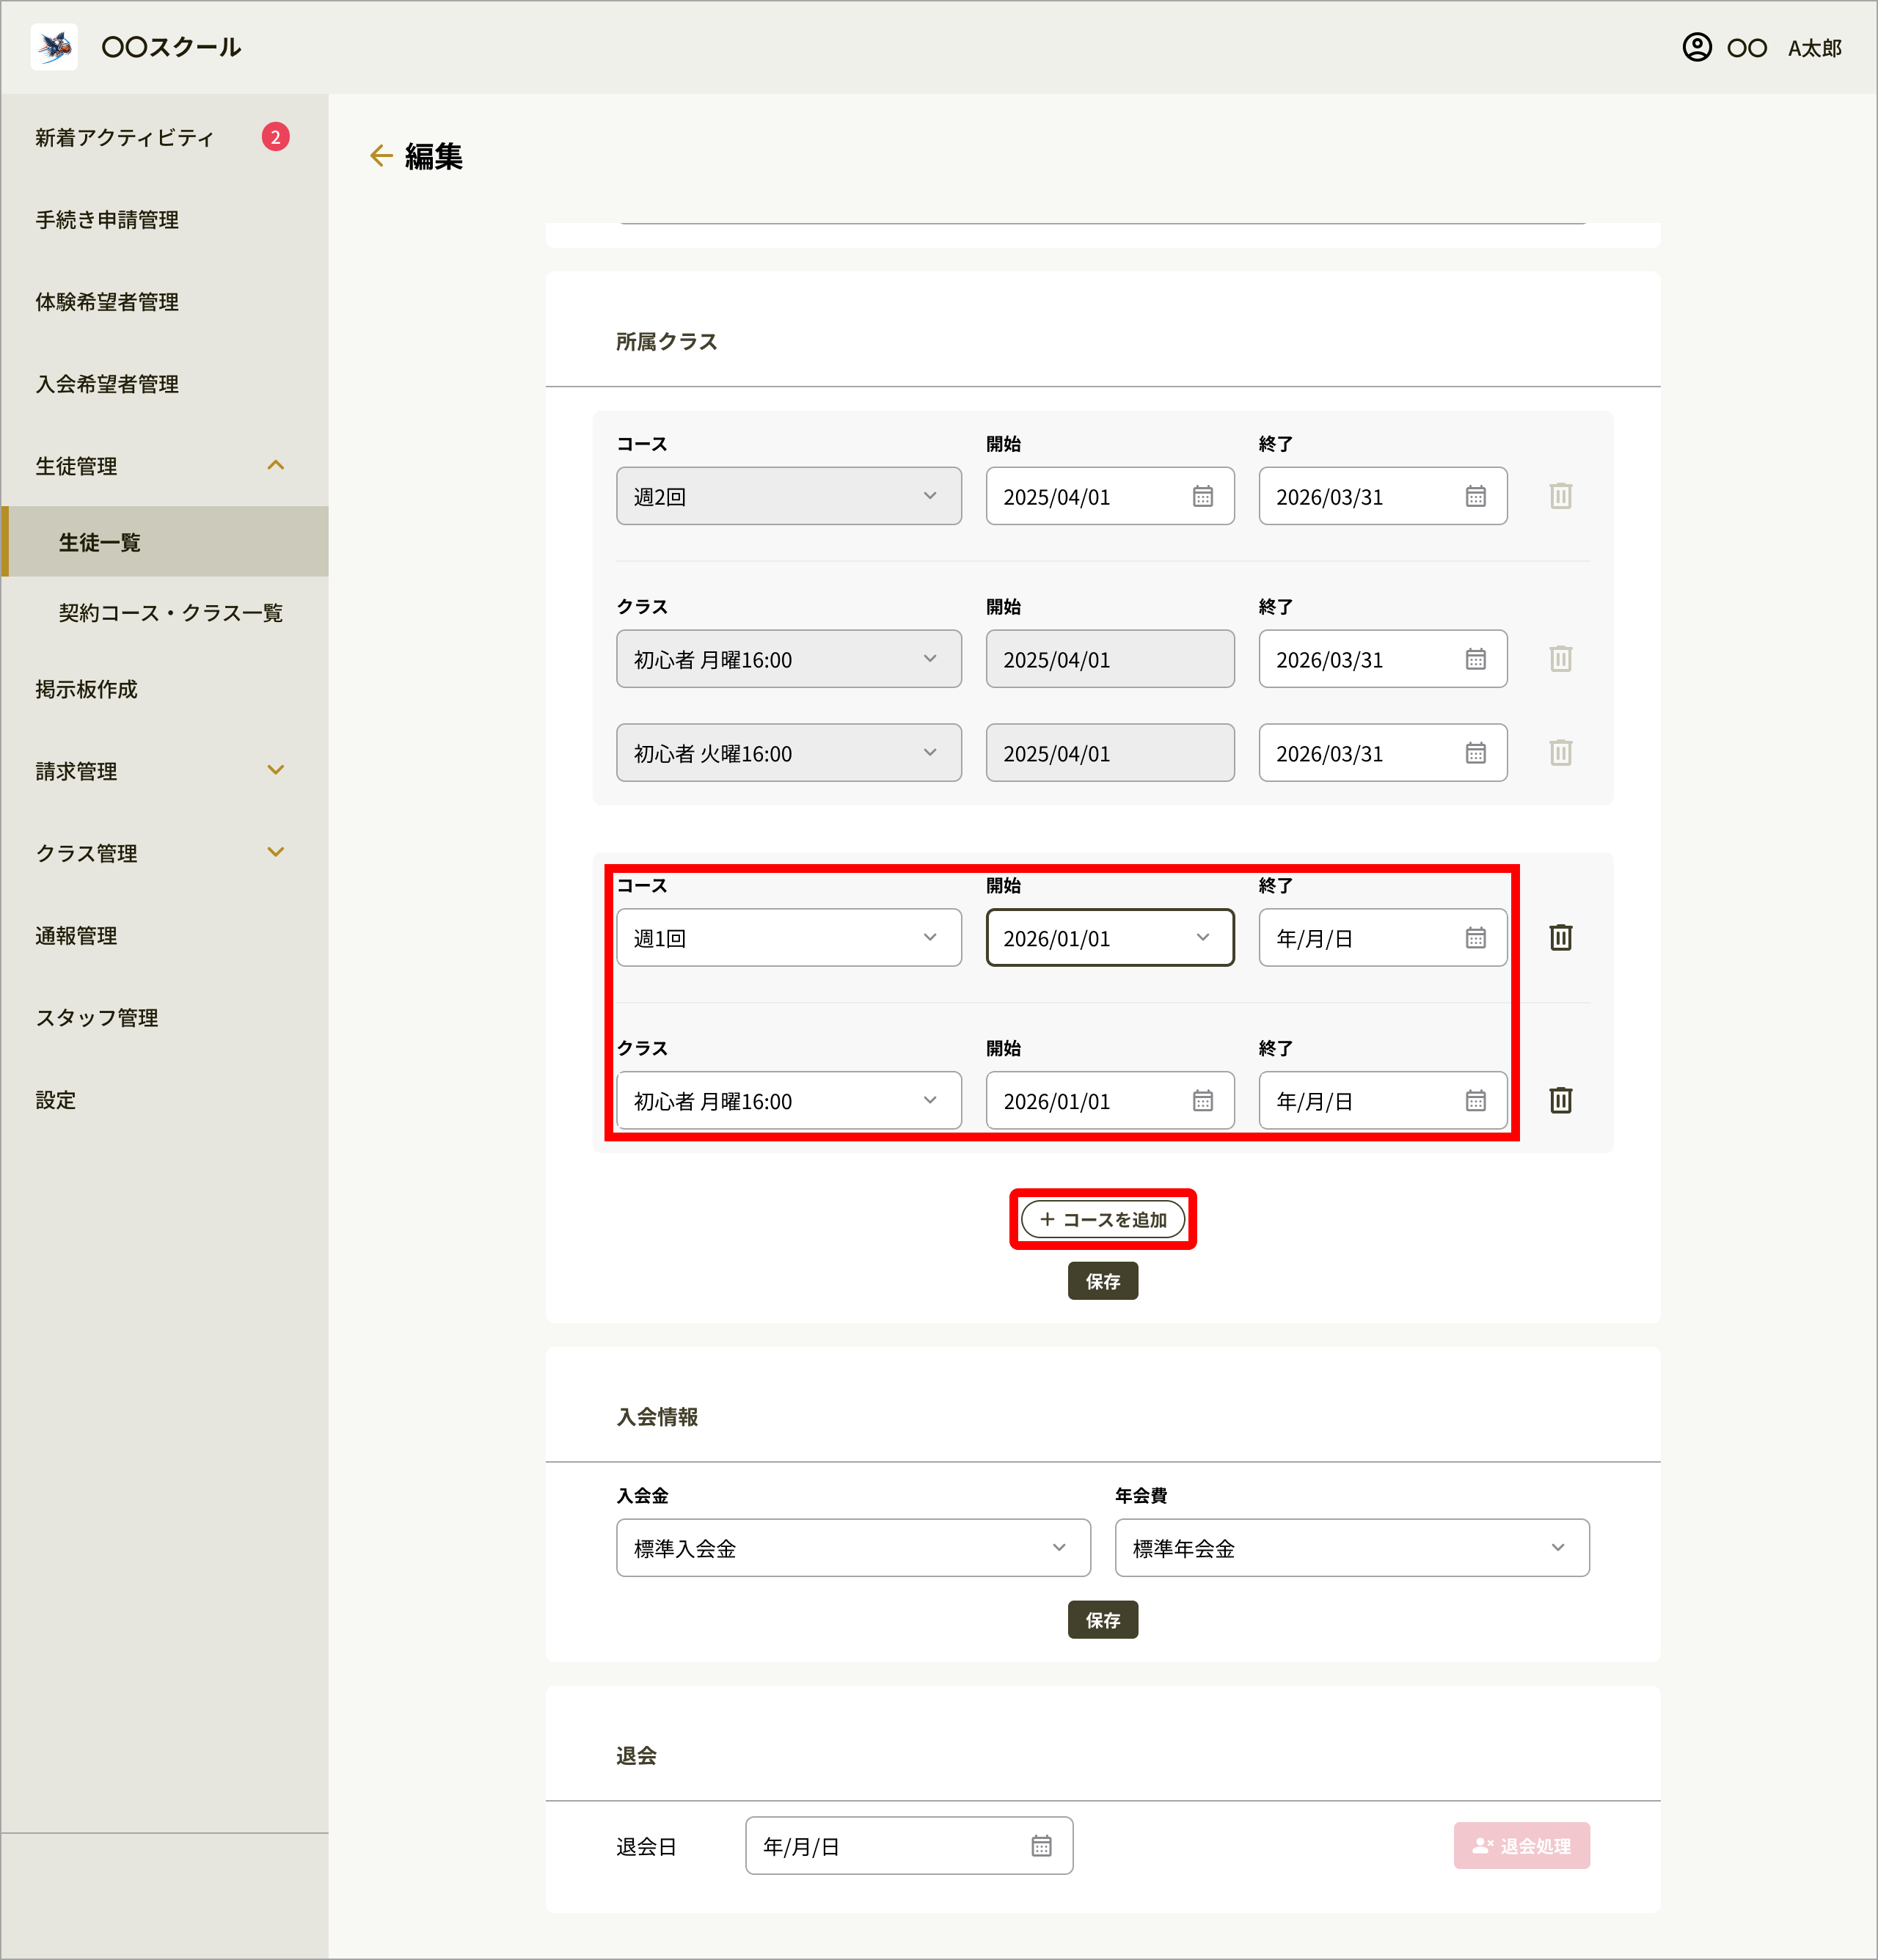
Task: Open calendar for 週2回 course start date
Action: click(x=1202, y=496)
